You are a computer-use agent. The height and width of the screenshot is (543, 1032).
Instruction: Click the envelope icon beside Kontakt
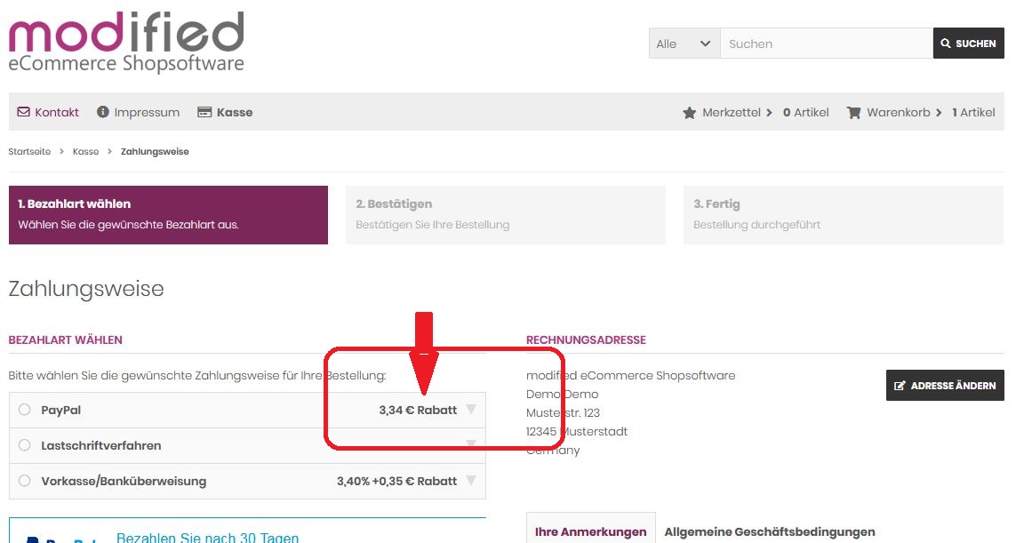23,112
